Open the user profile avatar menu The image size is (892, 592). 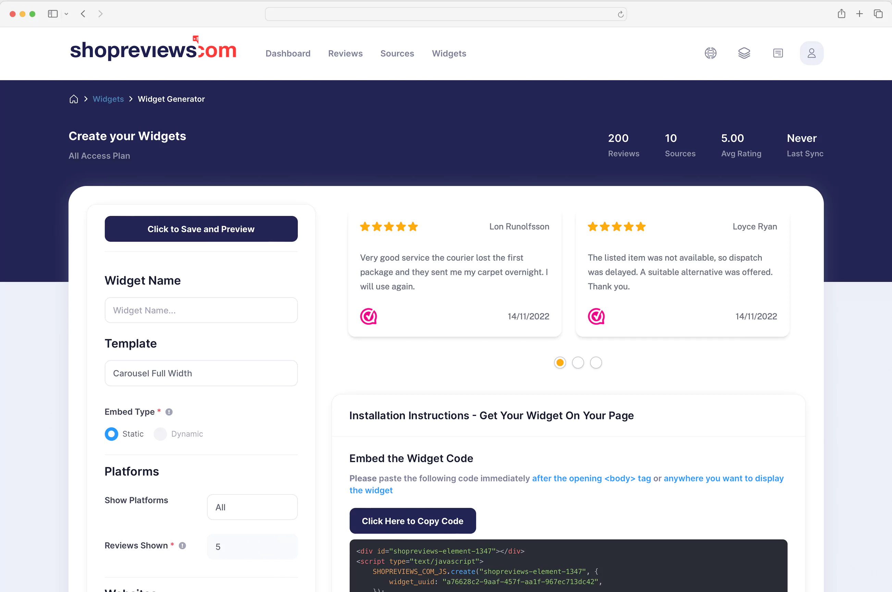pyautogui.click(x=811, y=53)
